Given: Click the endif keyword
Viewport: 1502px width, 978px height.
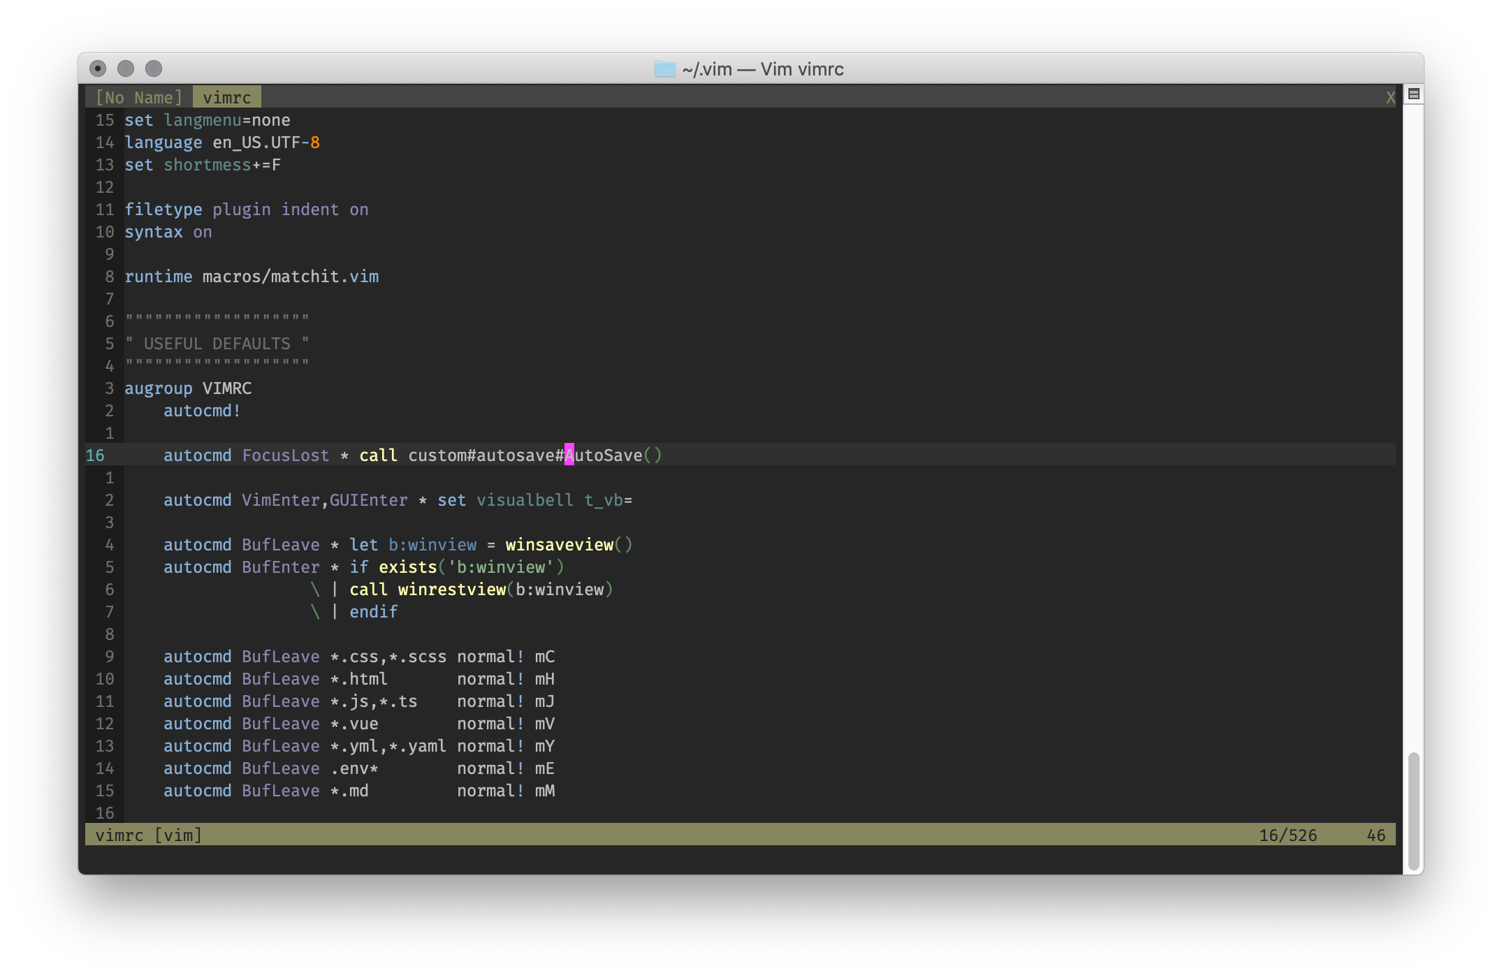Looking at the screenshot, I should pos(373,612).
